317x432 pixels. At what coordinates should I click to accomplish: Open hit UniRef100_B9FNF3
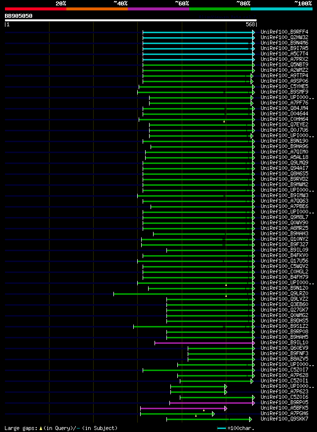284,354
